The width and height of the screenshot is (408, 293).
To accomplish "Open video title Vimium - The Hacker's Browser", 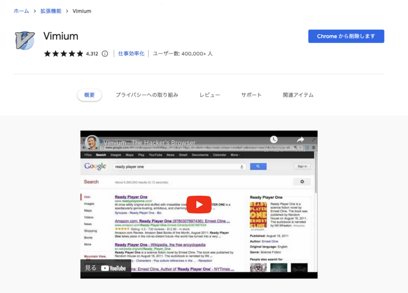I will click(x=149, y=143).
